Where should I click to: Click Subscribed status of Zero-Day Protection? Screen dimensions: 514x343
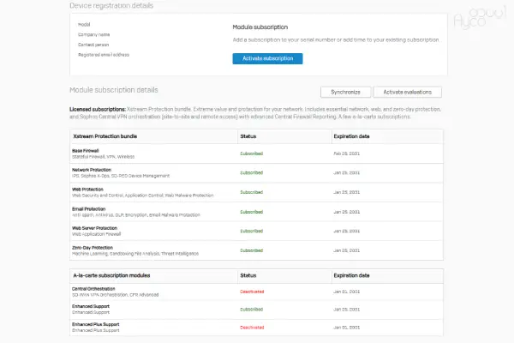click(x=251, y=250)
